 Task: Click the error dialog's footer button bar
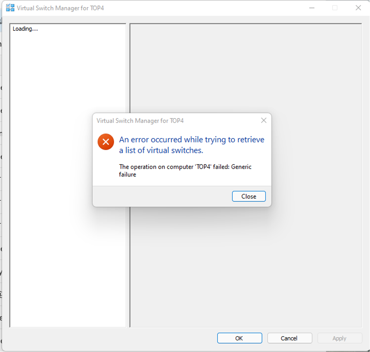pos(157,196)
